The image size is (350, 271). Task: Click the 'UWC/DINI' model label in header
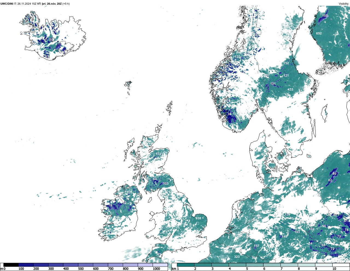click(7, 4)
